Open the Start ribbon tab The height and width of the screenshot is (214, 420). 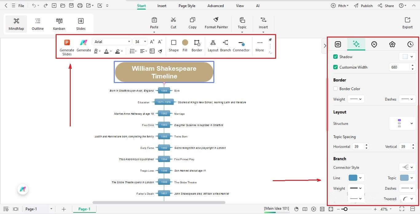pos(141,6)
